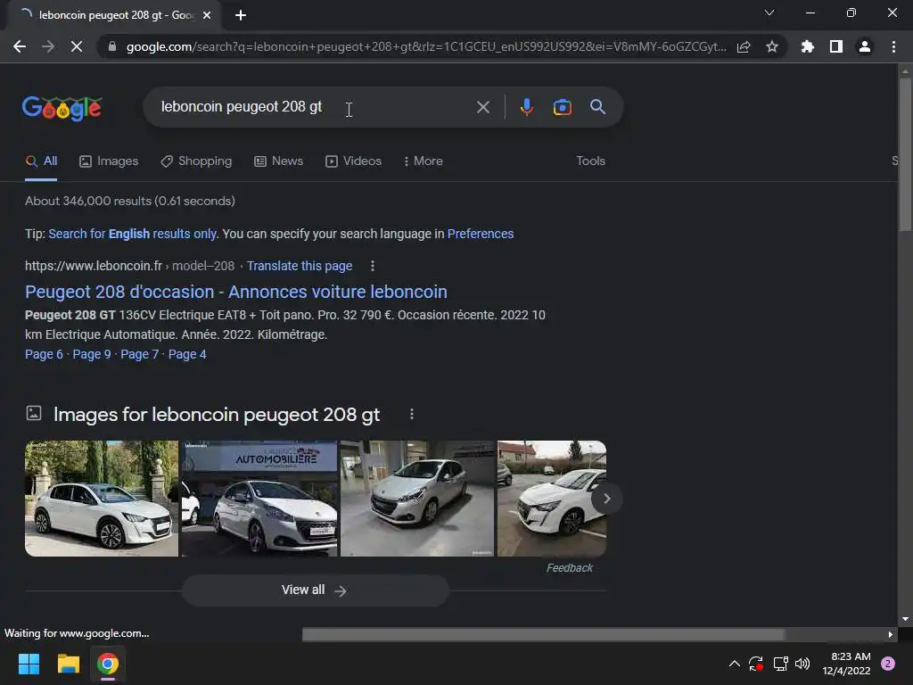Click the images icon beside 'Images for leboncoin'
The width and height of the screenshot is (913, 685).
pyautogui.click(x=34, y=414)
